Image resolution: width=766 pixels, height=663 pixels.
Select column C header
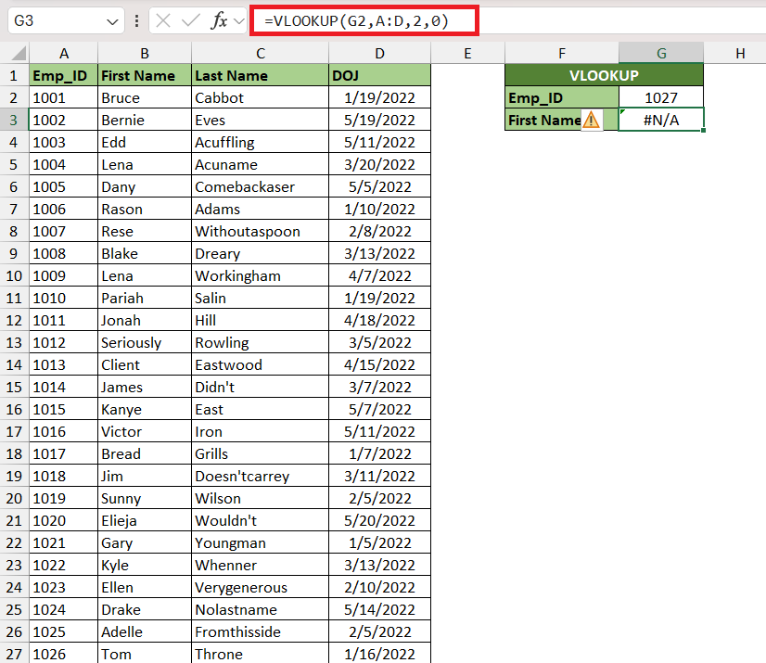coord(261,53)
